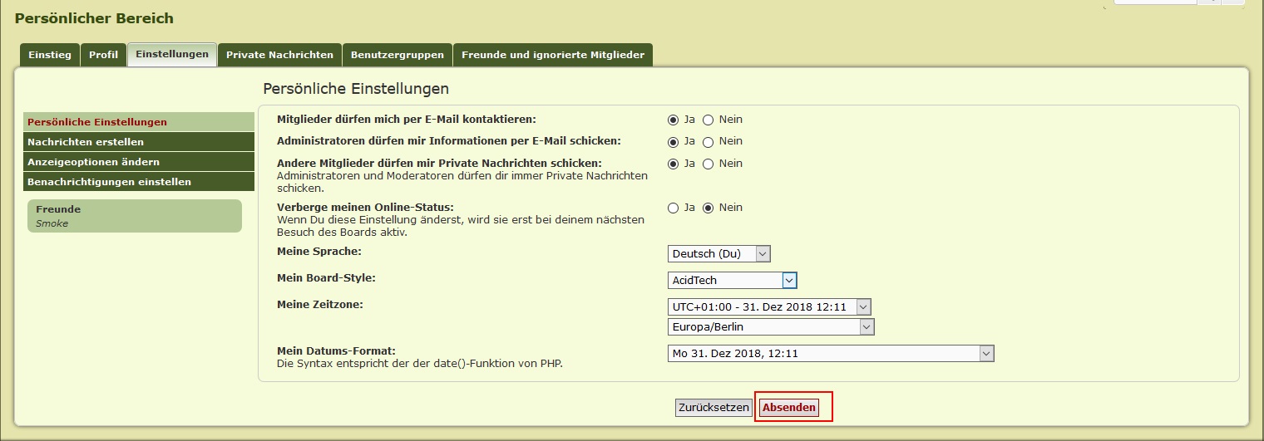The image size is (1264, 441).
Task: Open the Europa/Berlin region dropdown
Action: click(770, 327)
